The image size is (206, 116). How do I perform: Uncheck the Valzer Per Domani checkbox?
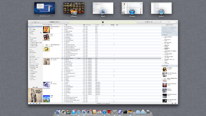64,59
